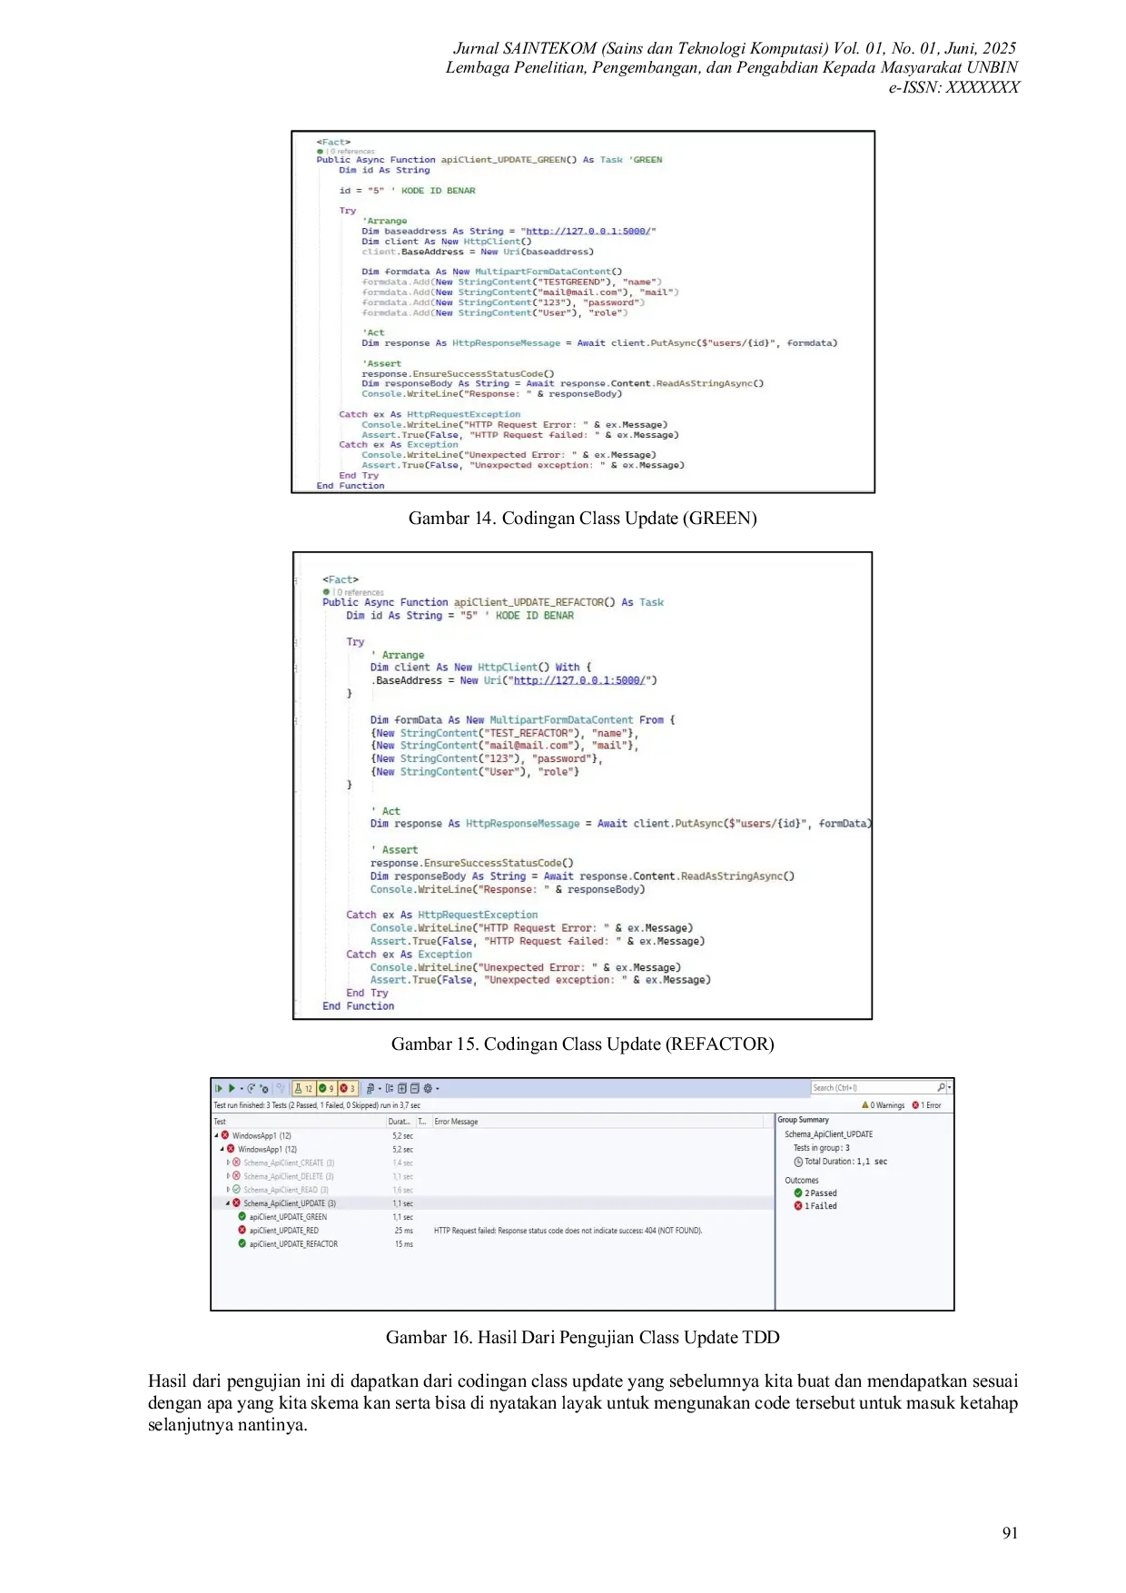Collapse the Schema_ApiClient_UPDATE (3) node

point(228,1203)
